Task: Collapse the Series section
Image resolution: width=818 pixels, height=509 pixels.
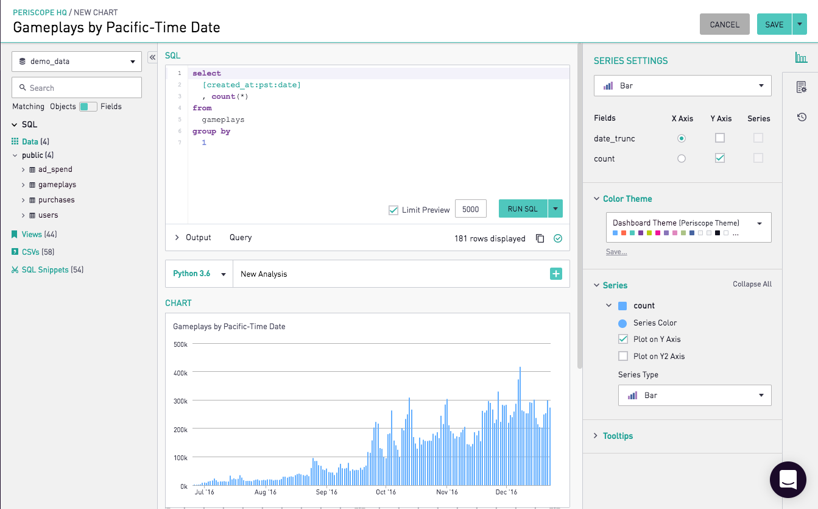Action: point(596,285)
